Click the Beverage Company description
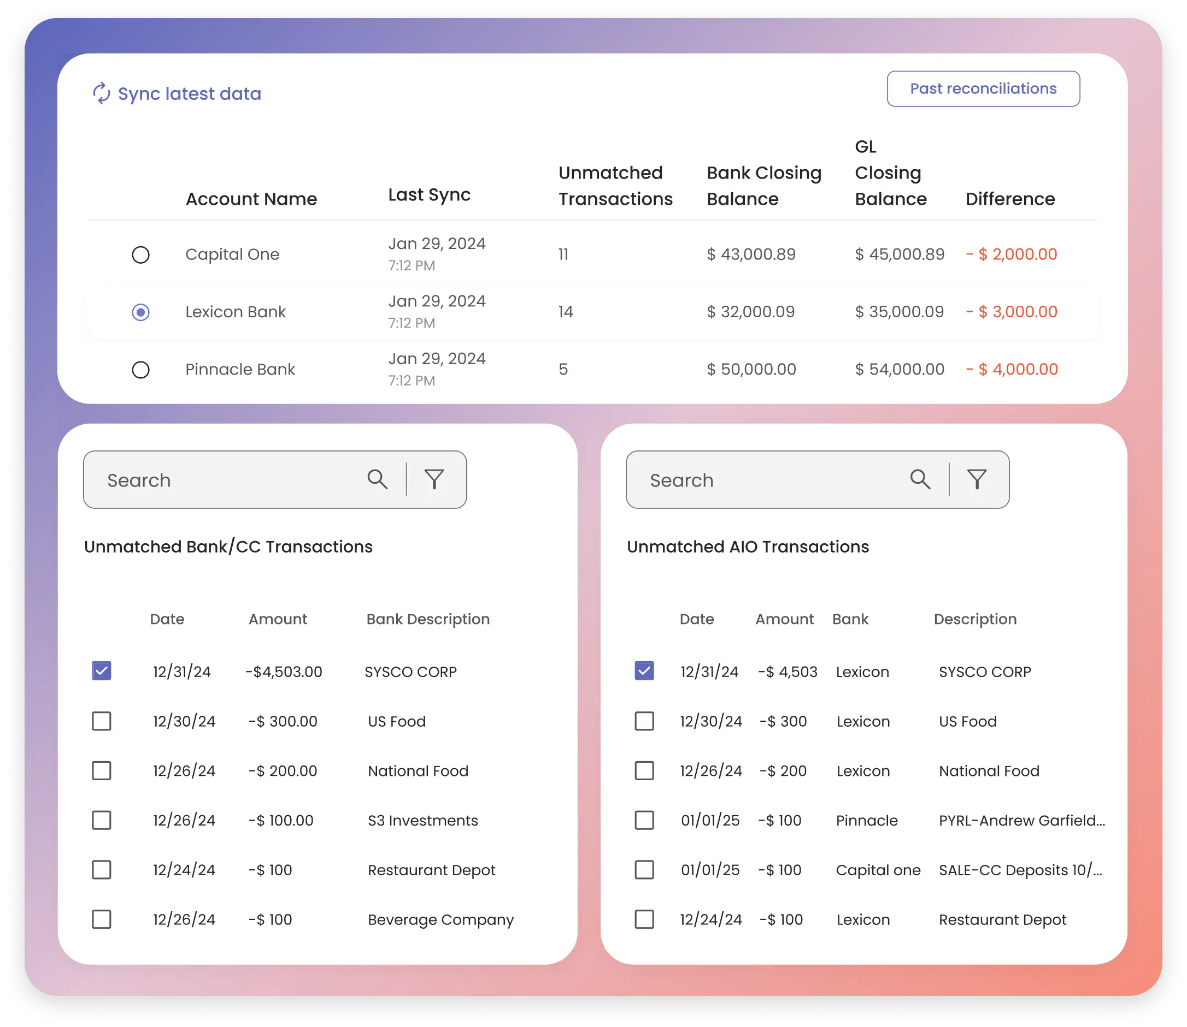Screen dimensions: 1187x1027 point(440,919)
